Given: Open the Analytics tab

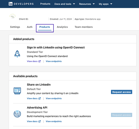Looking at the screenshot, I should click(62, 27).
